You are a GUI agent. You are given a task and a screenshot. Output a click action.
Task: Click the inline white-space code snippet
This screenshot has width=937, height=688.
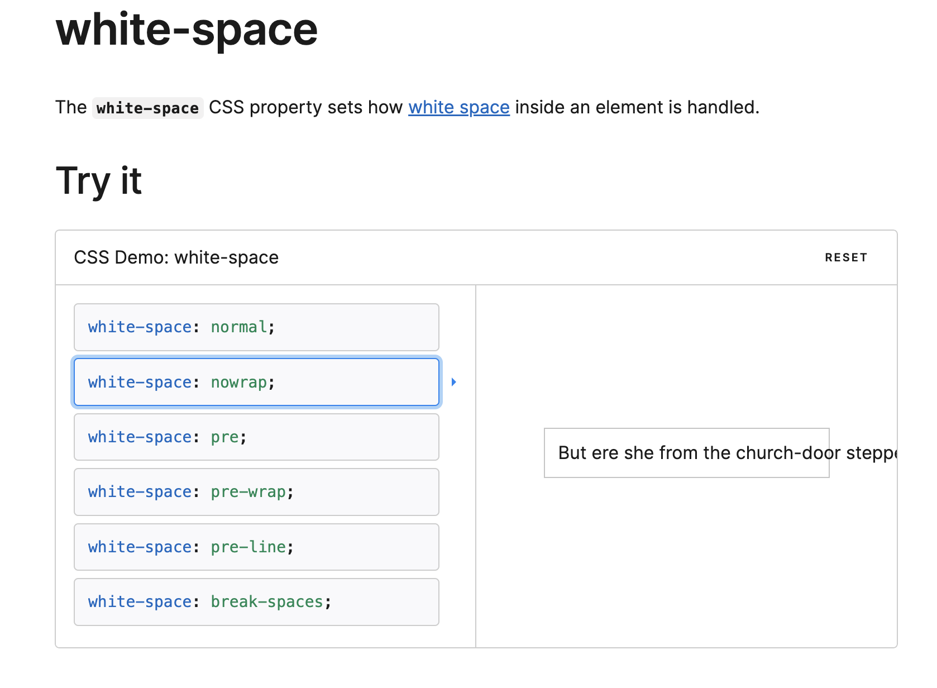(147, 107)
